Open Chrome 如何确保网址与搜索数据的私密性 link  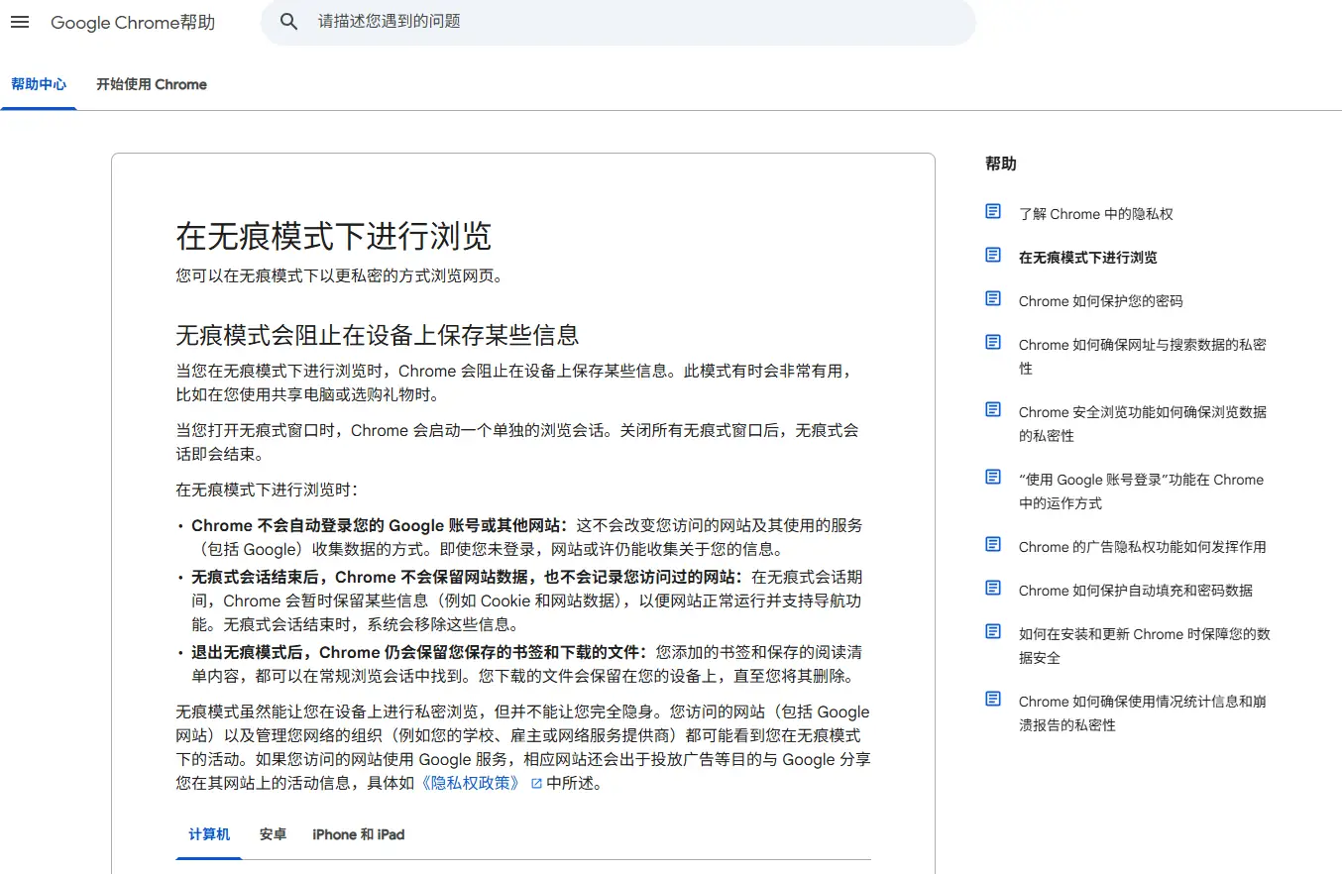1143,357
